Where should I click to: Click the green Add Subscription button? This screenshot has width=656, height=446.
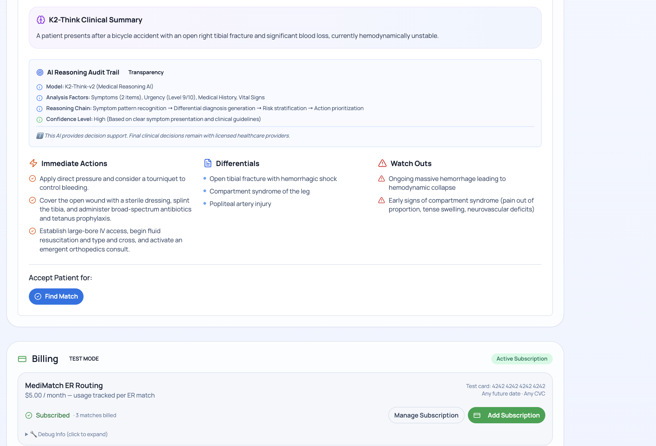coord(506,415)
